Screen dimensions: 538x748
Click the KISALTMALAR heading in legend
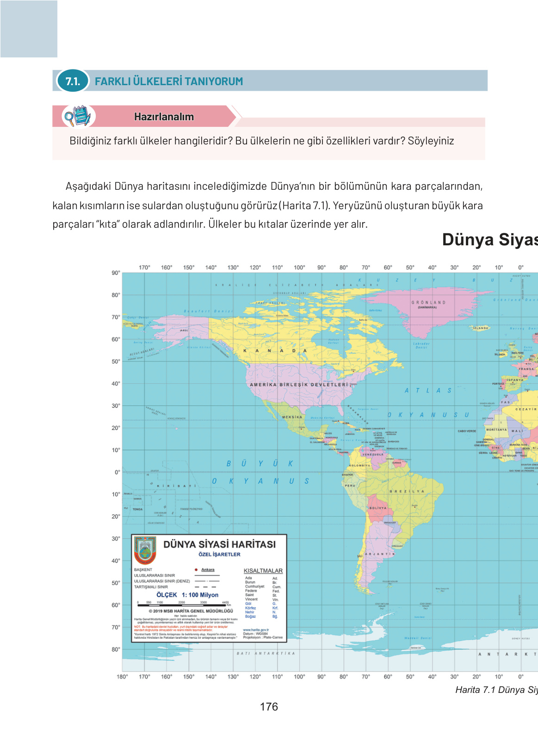click(x=263, y=571)
